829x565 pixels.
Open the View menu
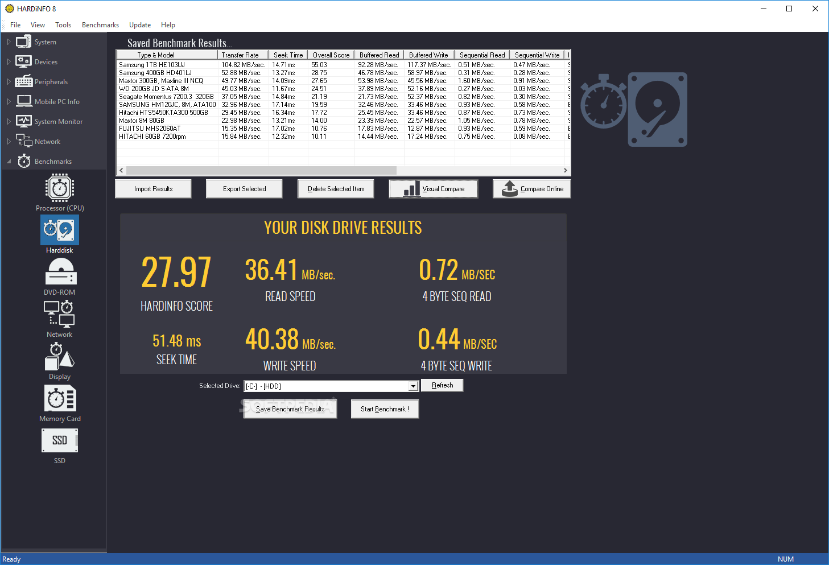click(38, 25)
